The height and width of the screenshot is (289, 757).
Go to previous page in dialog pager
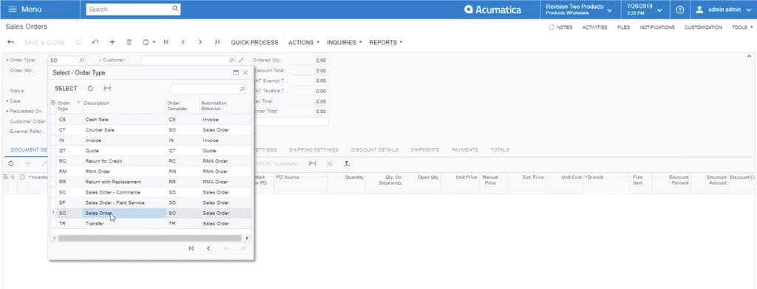pyautogui.click(x=208, y=248)
